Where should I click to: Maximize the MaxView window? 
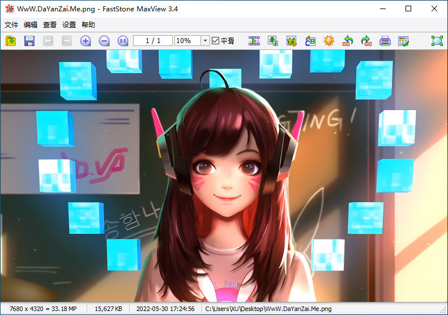[x=408, y=9]
